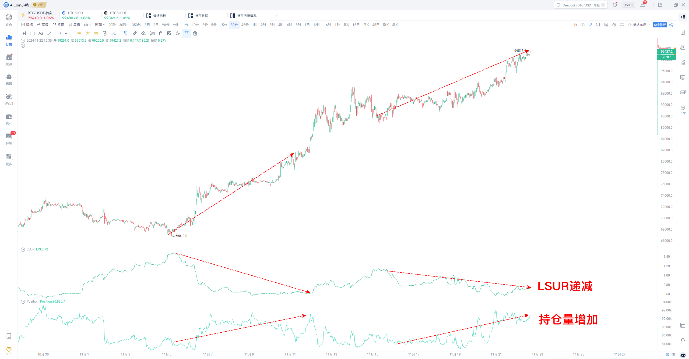
Task: Open the USD currency dropdown
Action: pyautogui.click(x=628, y=5)
